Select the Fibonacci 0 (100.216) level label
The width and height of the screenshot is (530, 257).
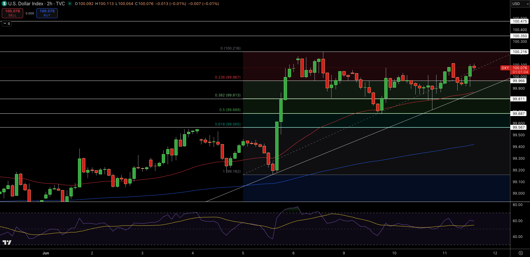230,48
